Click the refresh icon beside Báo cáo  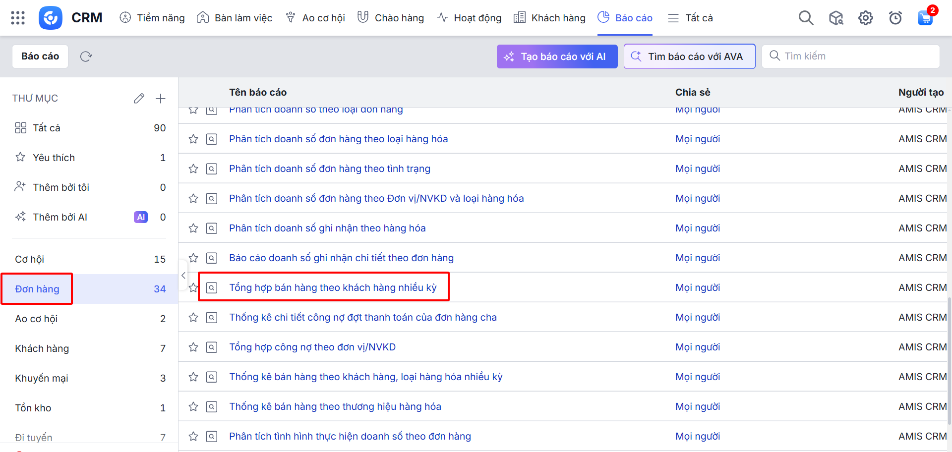point(86,56)
